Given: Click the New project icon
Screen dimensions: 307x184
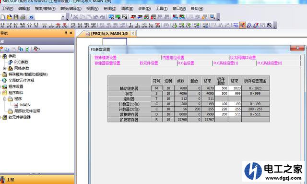Looking at the screenshot, I should pyautogui.click(x=2, y=17).
